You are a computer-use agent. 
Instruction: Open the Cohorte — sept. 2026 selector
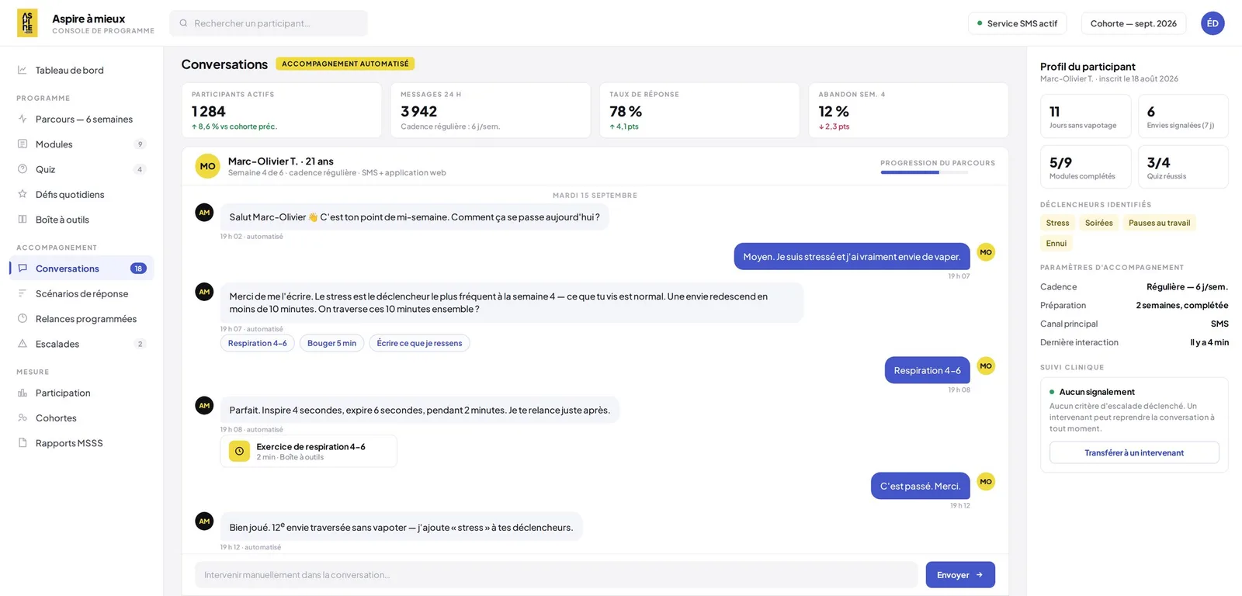[x=1133, y=23]
